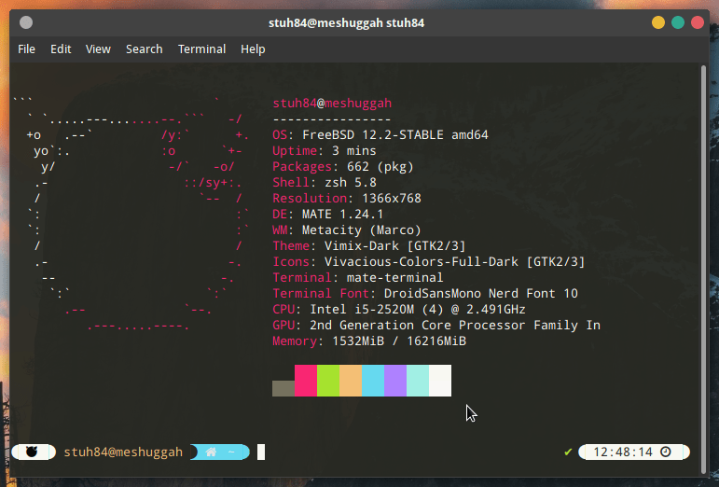
Task: Click the FreeBSD daemon icon in prompt
Action: pyautogui.click(x=32, y=452)
